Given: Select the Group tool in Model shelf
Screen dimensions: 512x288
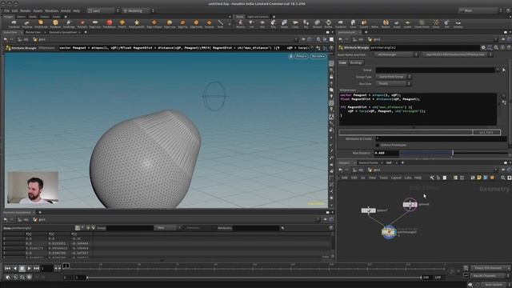Looking at the screenshot, I should (x=436, y=23).
